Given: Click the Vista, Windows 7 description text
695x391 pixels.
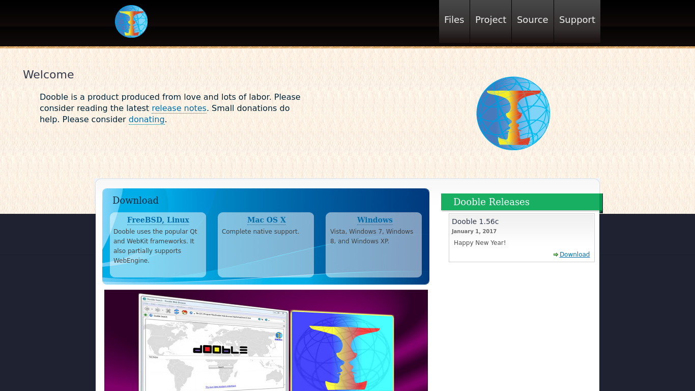Looking at the screenshot, I should coord(372,236).
